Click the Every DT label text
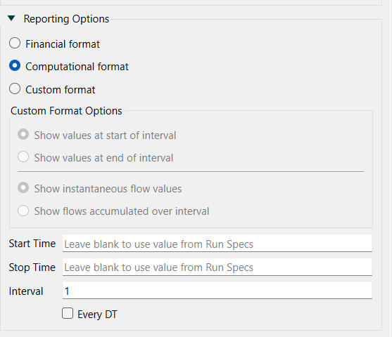The width and height of the screenshot is (392, 337). coord(97,315)
